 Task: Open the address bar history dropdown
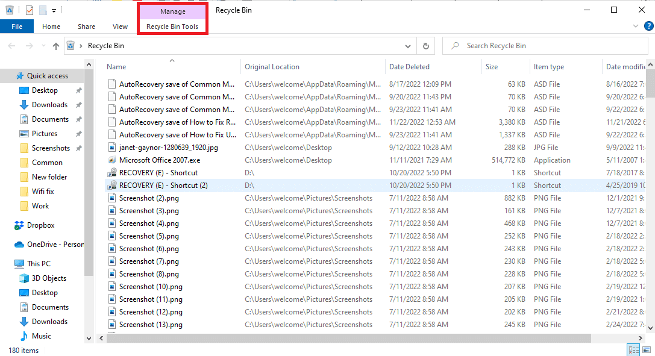click(x=408, y=45)
